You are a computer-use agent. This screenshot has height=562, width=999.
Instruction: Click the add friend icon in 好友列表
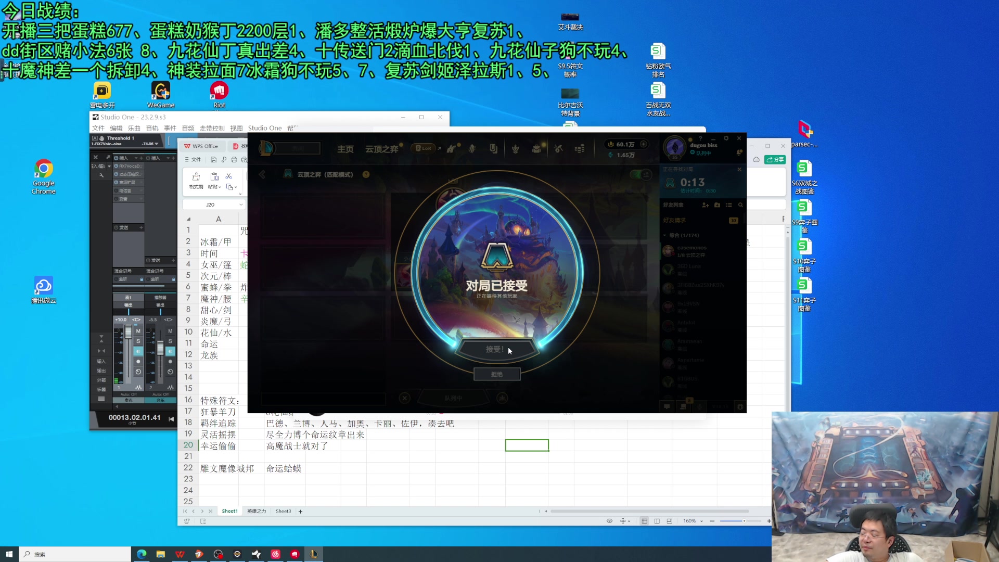tap(706, 205)
